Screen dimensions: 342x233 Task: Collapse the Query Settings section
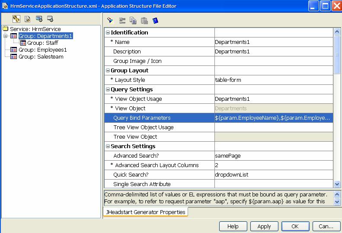point(108,90)
